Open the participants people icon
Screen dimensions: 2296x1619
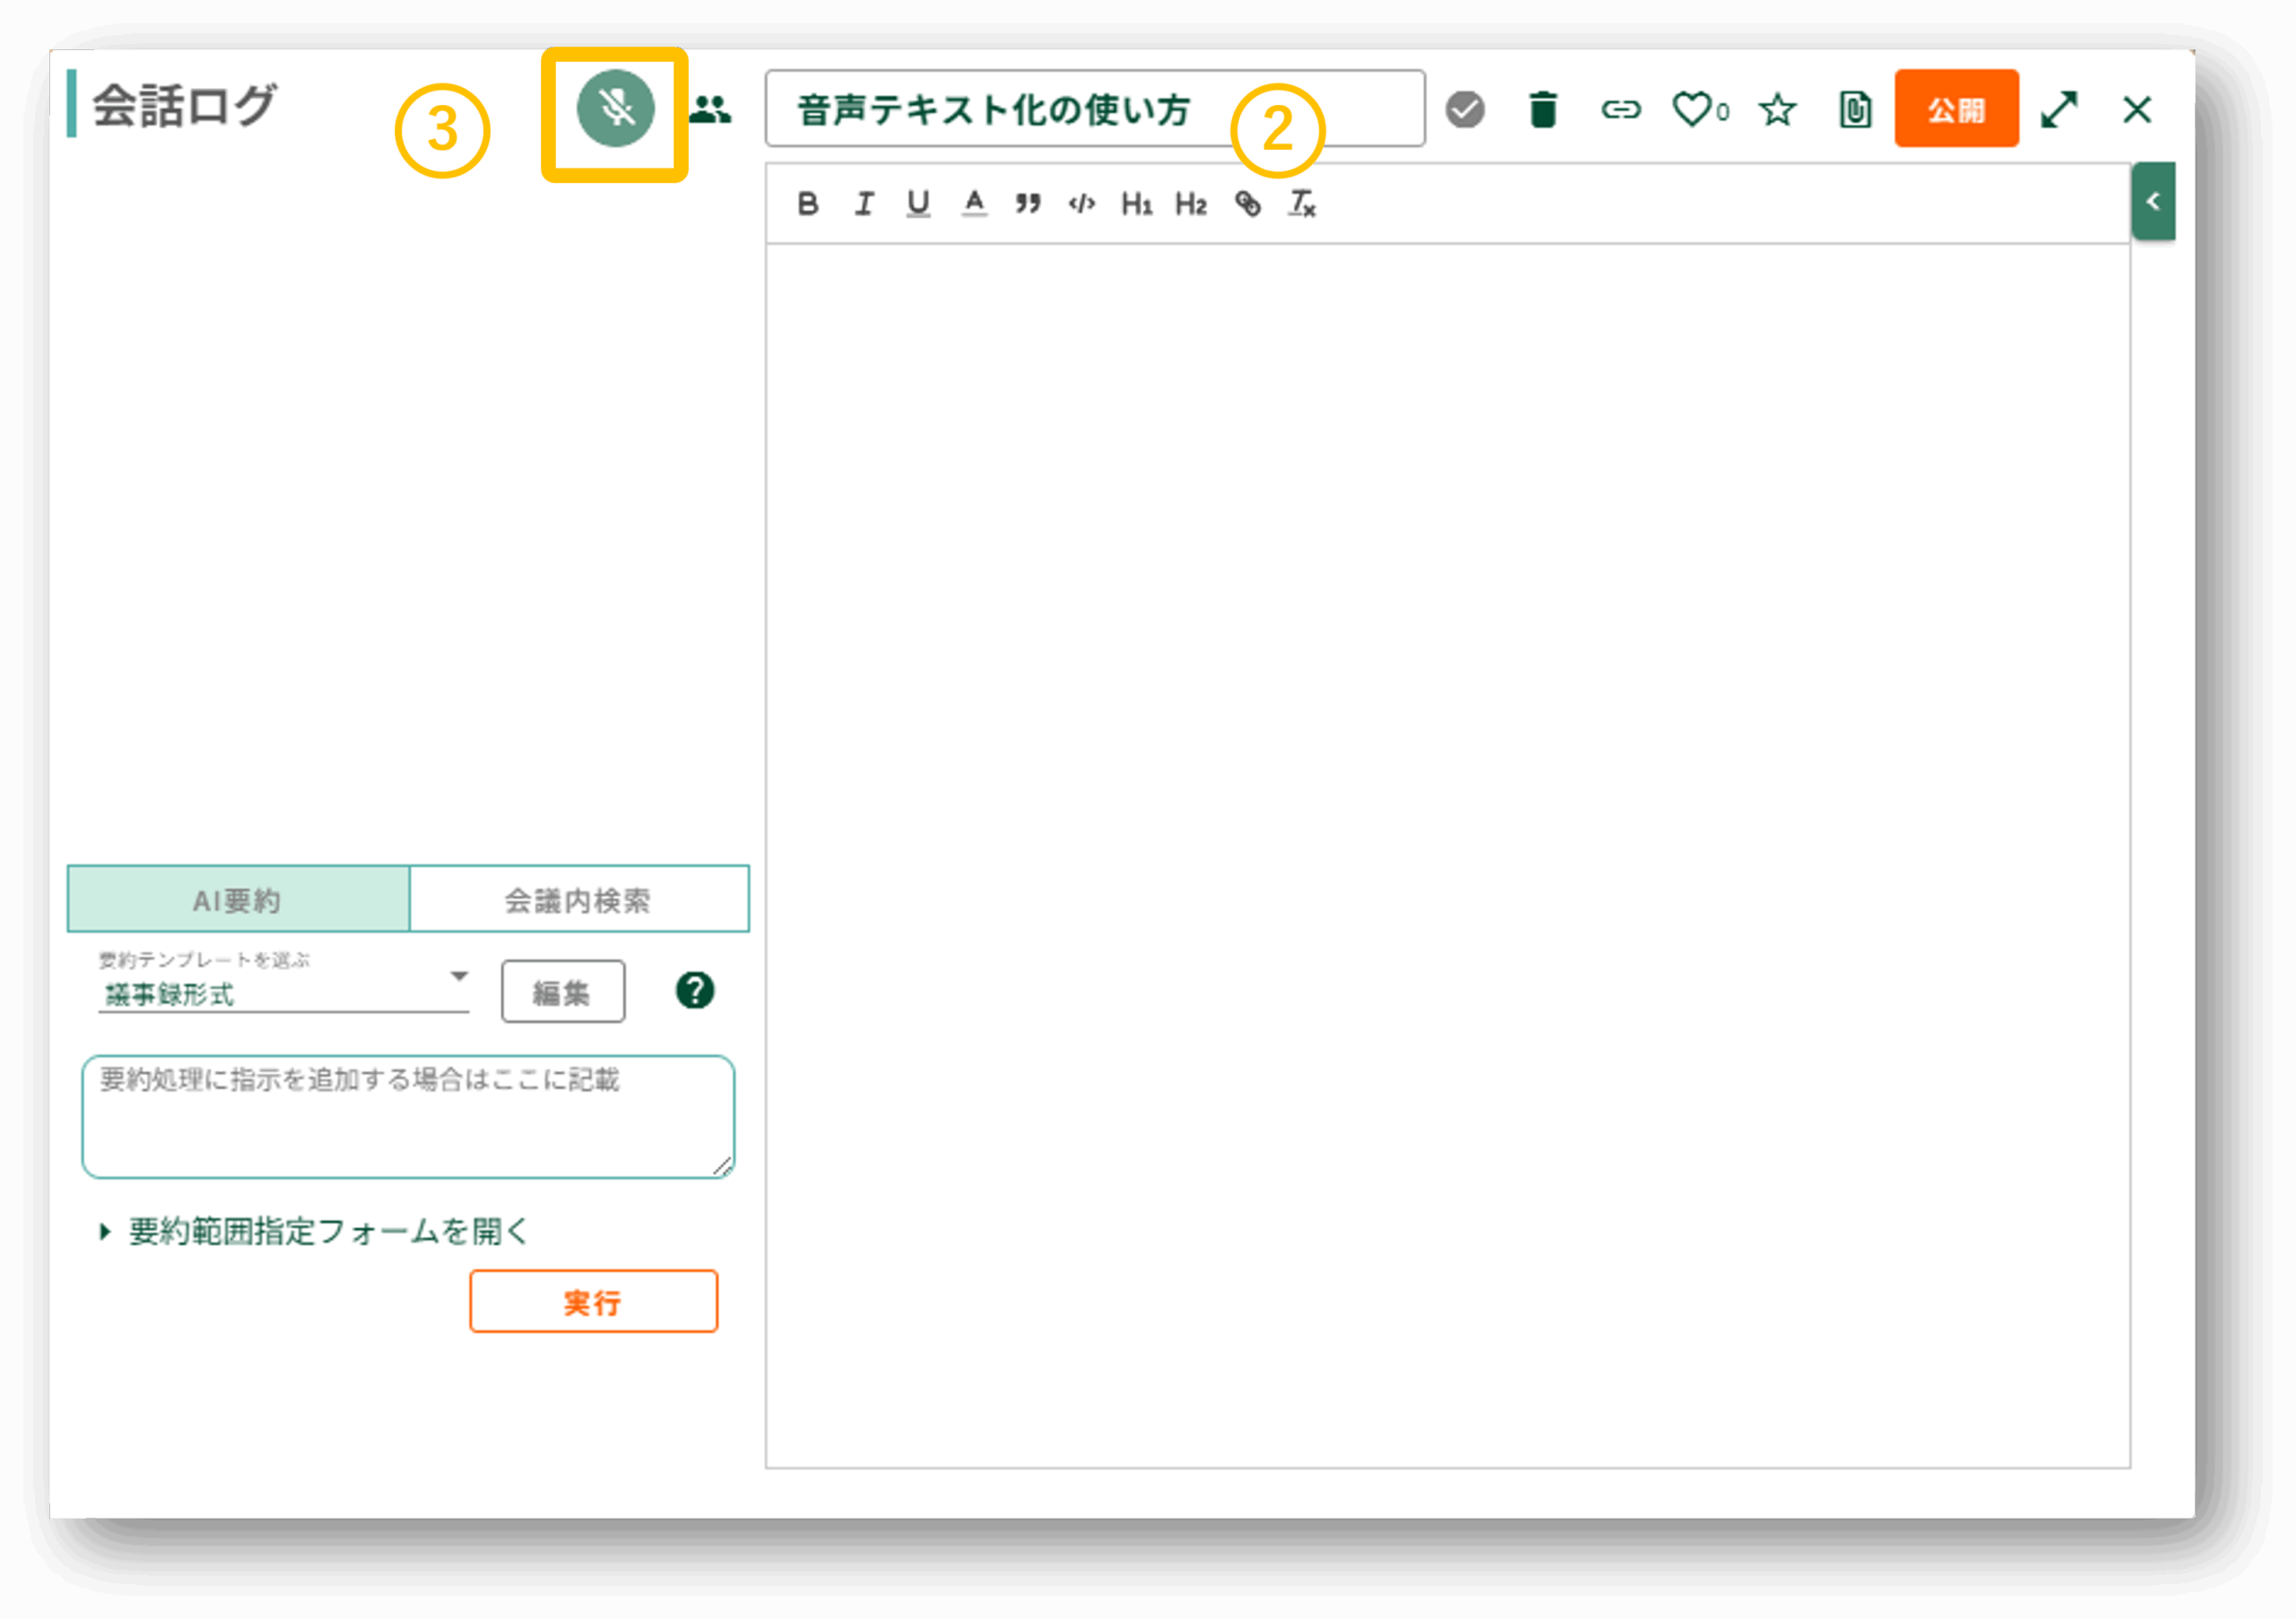[710, 109]
